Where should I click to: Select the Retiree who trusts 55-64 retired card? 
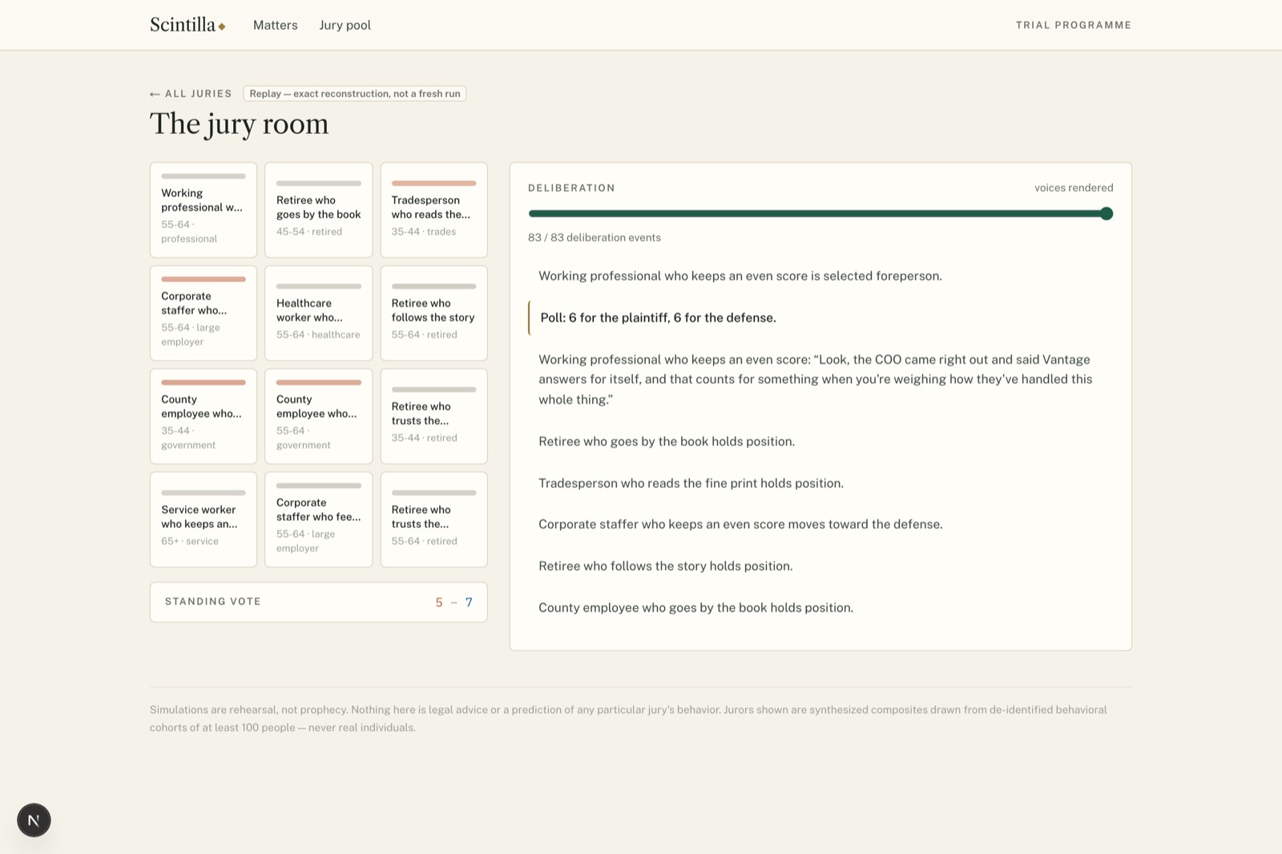coord(434,519)
